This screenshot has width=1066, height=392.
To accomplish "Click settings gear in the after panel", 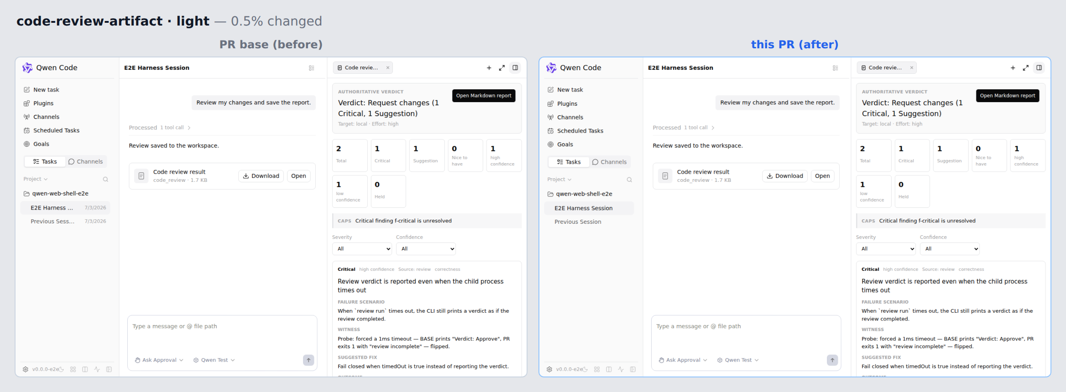I will [549, 369].
